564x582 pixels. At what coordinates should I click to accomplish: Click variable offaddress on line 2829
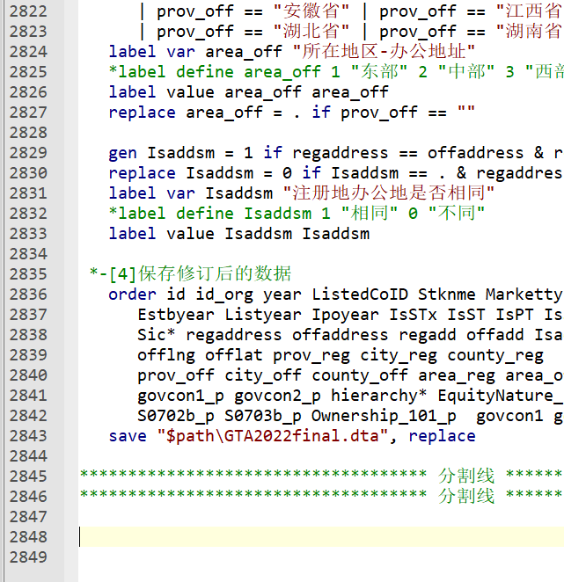(x=476, y=153)
